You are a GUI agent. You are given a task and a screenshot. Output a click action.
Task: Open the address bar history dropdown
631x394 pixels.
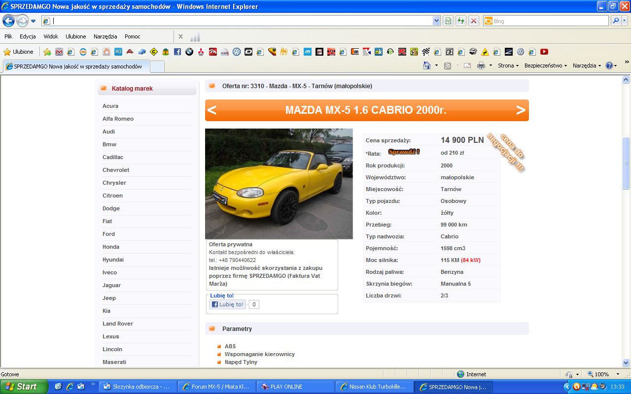436,21
